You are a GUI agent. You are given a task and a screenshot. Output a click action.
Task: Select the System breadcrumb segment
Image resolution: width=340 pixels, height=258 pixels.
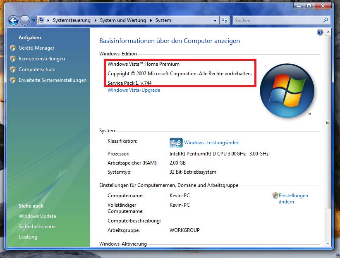point(163,20)
